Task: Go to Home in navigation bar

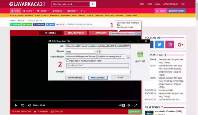Action: pos(15,11)
